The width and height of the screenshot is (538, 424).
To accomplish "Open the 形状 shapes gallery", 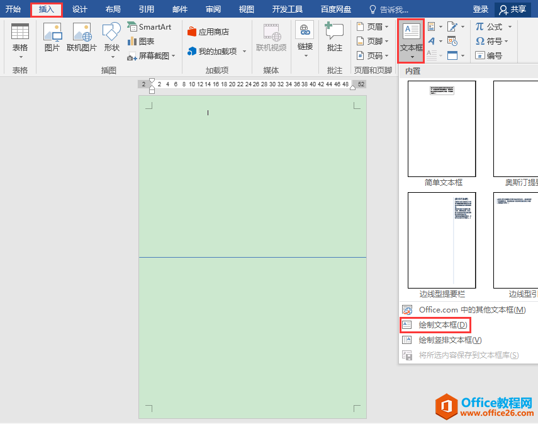I will 112,40.
